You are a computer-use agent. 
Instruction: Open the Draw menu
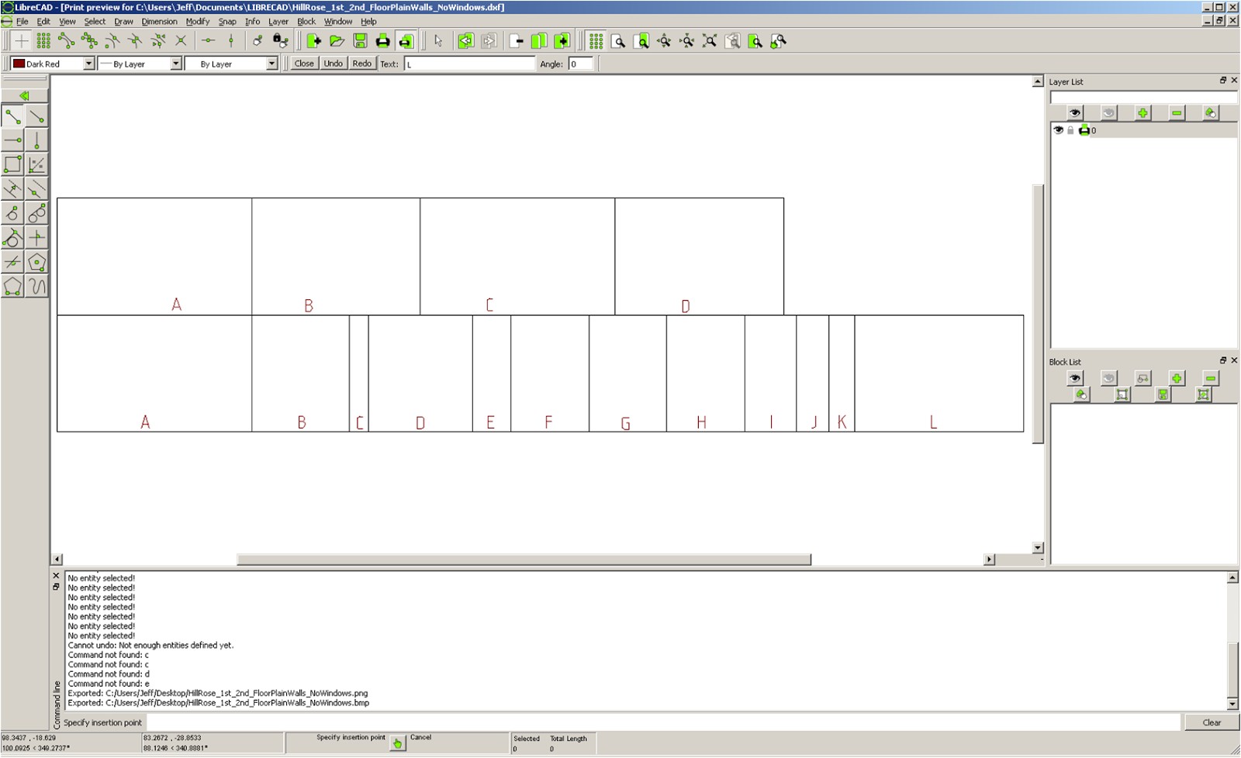pos(123,21)
